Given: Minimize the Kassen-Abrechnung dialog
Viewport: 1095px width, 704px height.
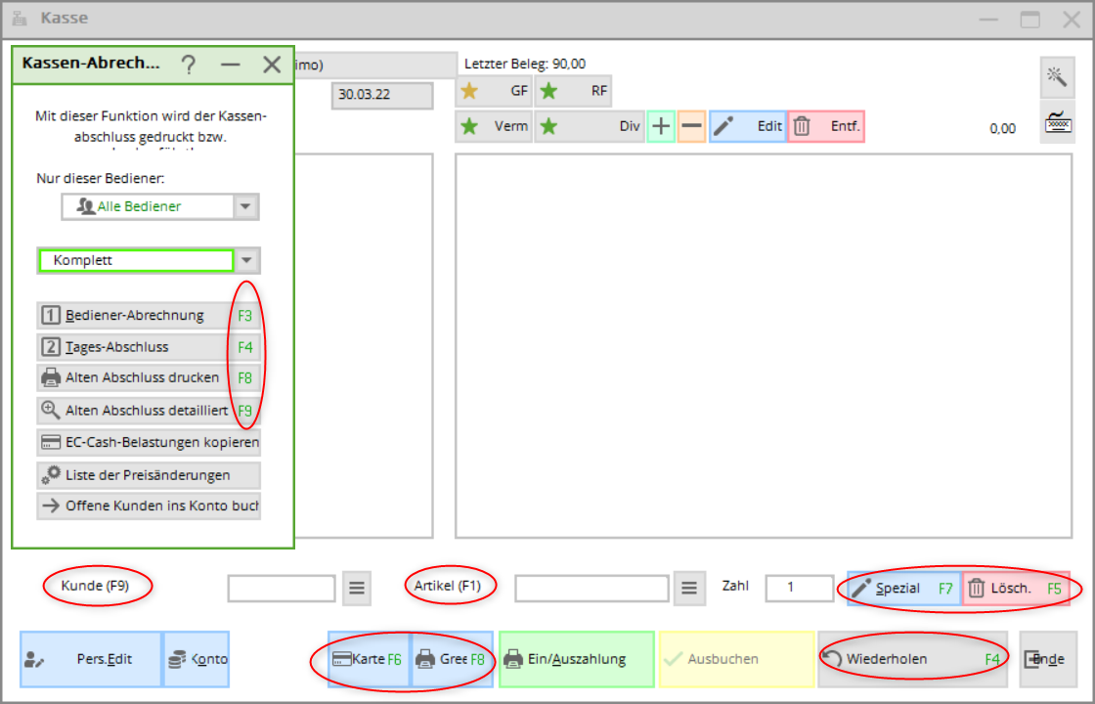Looking at the screenshot, I should (231, 65).
